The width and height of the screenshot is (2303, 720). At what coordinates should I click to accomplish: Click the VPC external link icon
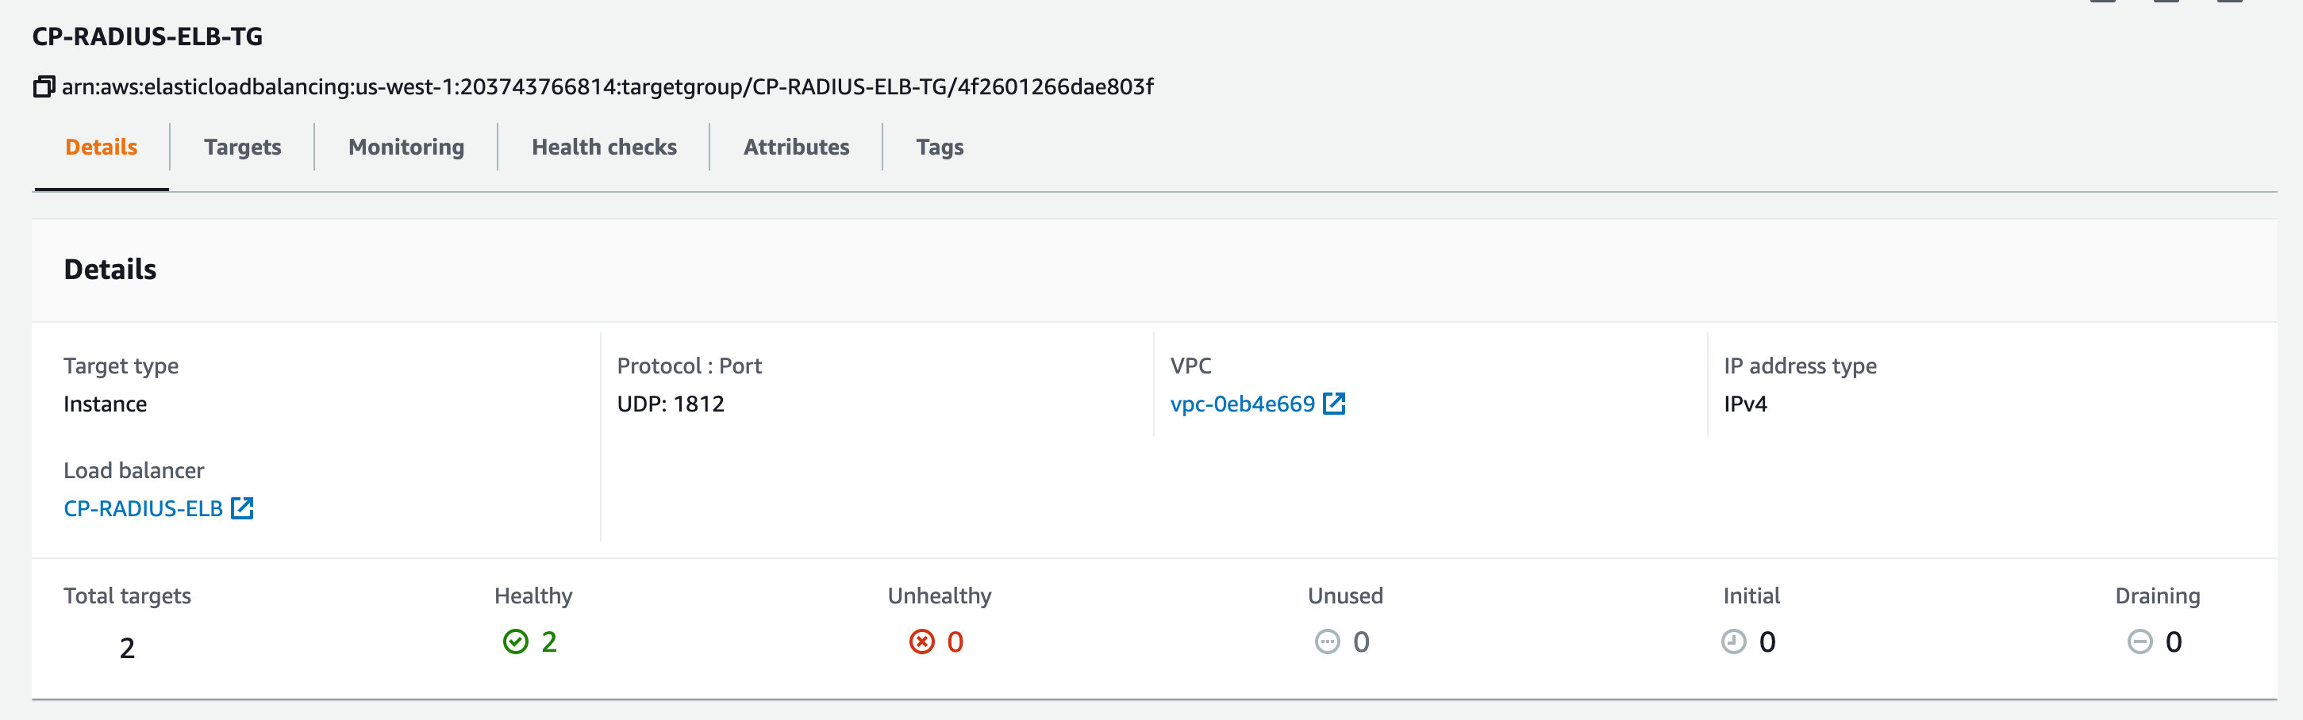[1333, 404]
